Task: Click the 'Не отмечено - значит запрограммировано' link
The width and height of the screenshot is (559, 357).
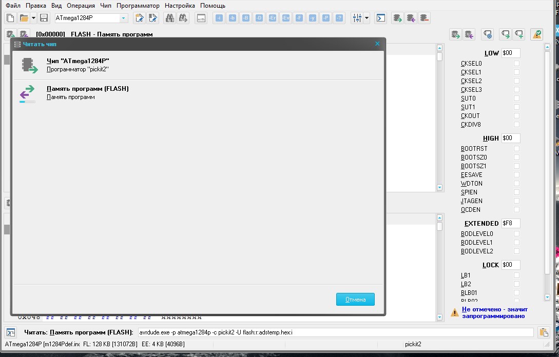Action: pyautogui.click(x=494, y=312)
